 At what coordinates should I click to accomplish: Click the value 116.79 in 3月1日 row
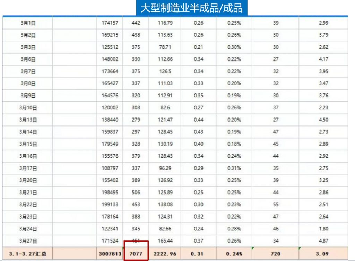[165, 23]
